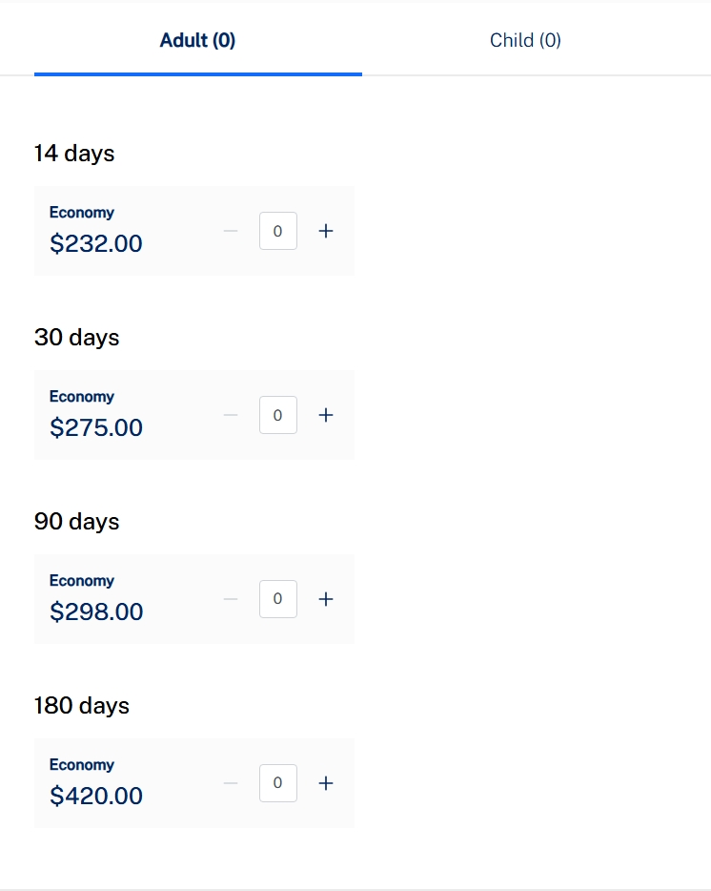Image resolution: width=711 pixels, height=891 pixels.
Task: Decrease 14 days Economy ticket quantity
Action: click(x=231, y=231)
